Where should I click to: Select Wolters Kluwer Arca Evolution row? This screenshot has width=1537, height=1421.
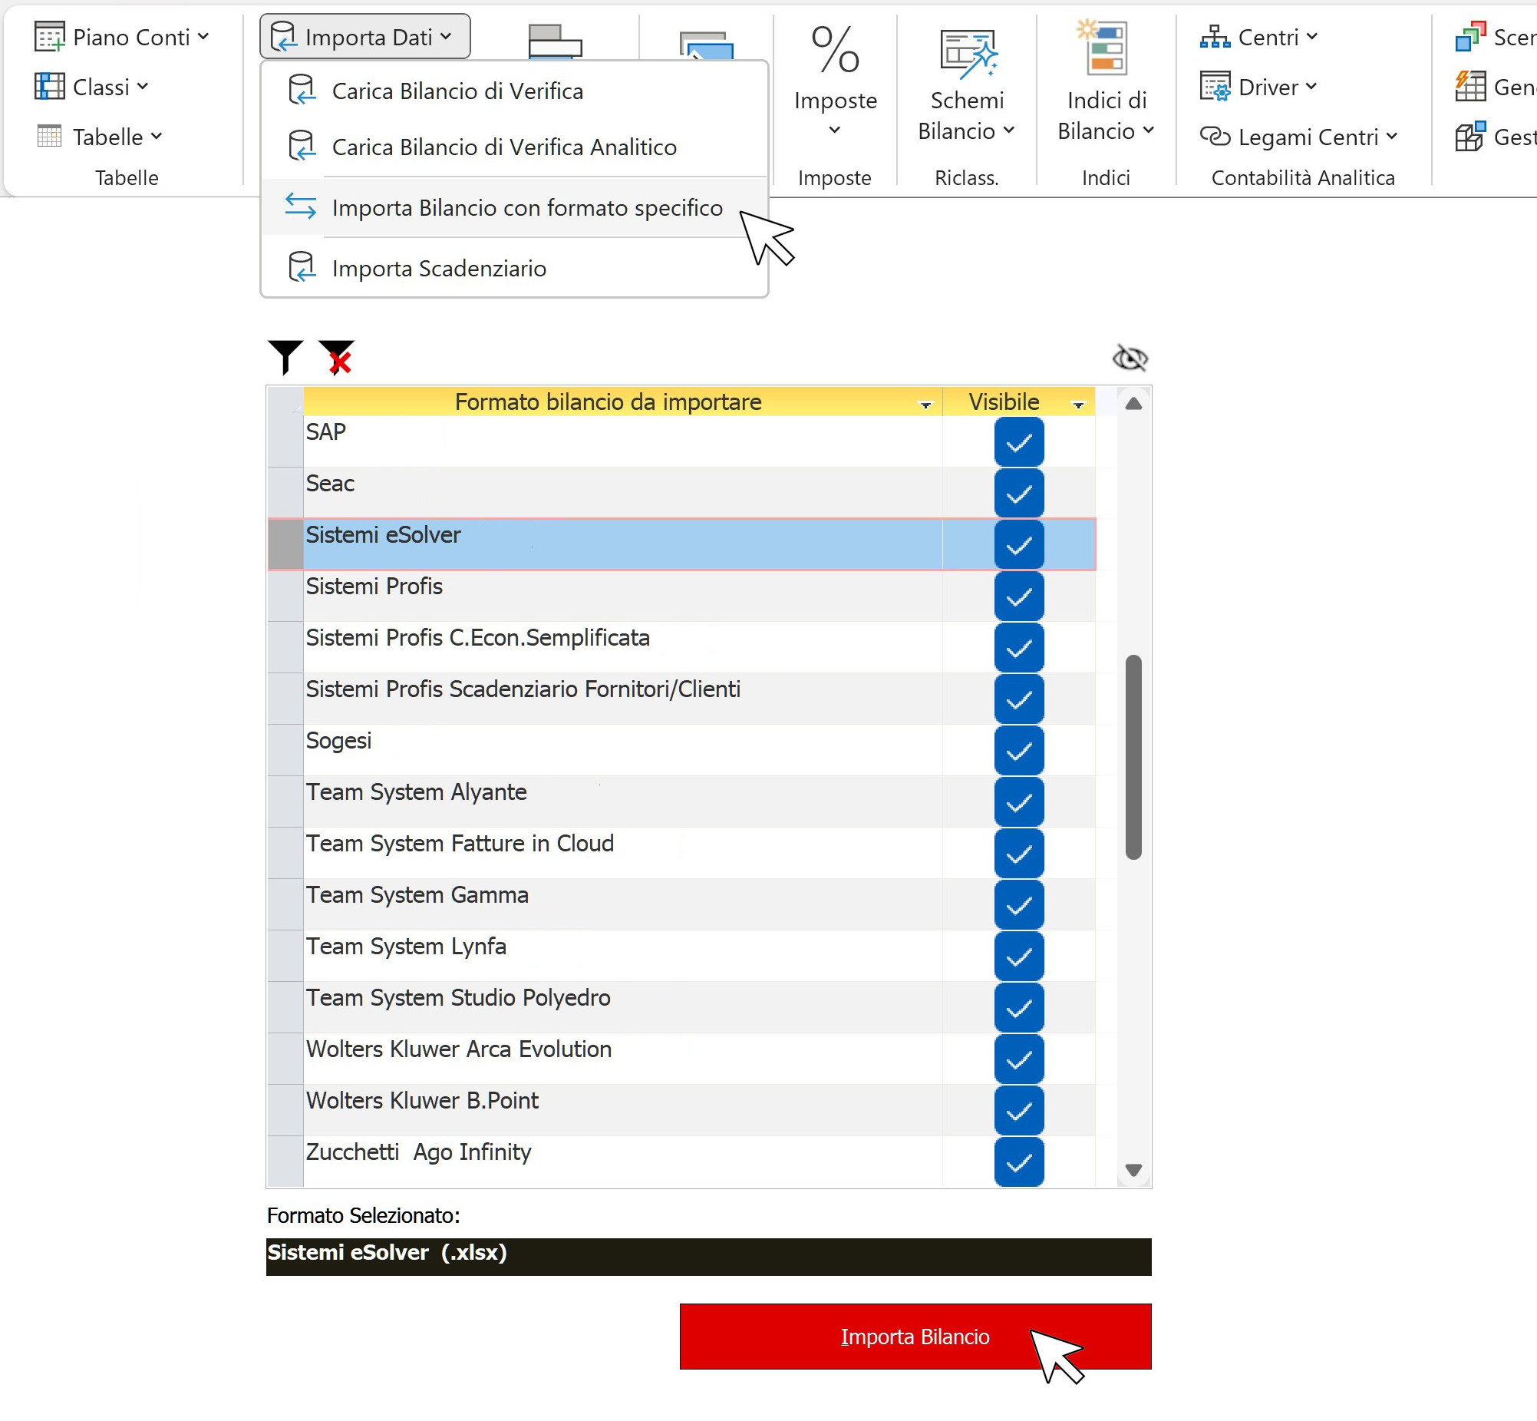tap(681, 1059)
